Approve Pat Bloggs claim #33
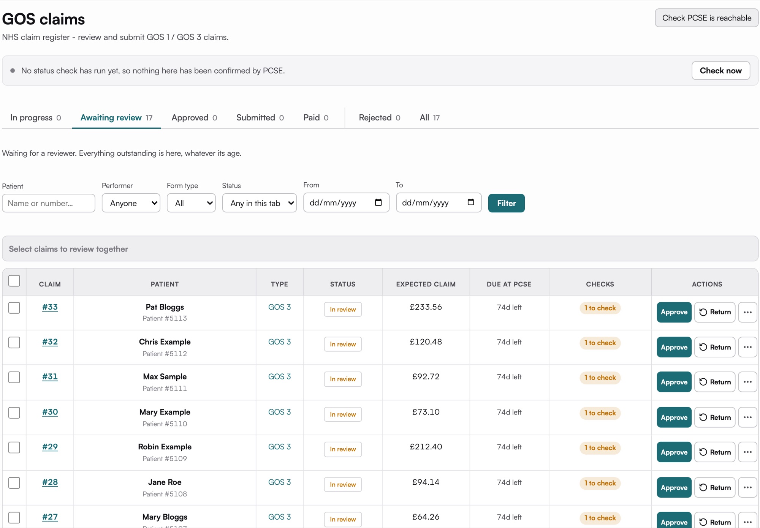This screenshot has height=528, width=760. point(674,312)
